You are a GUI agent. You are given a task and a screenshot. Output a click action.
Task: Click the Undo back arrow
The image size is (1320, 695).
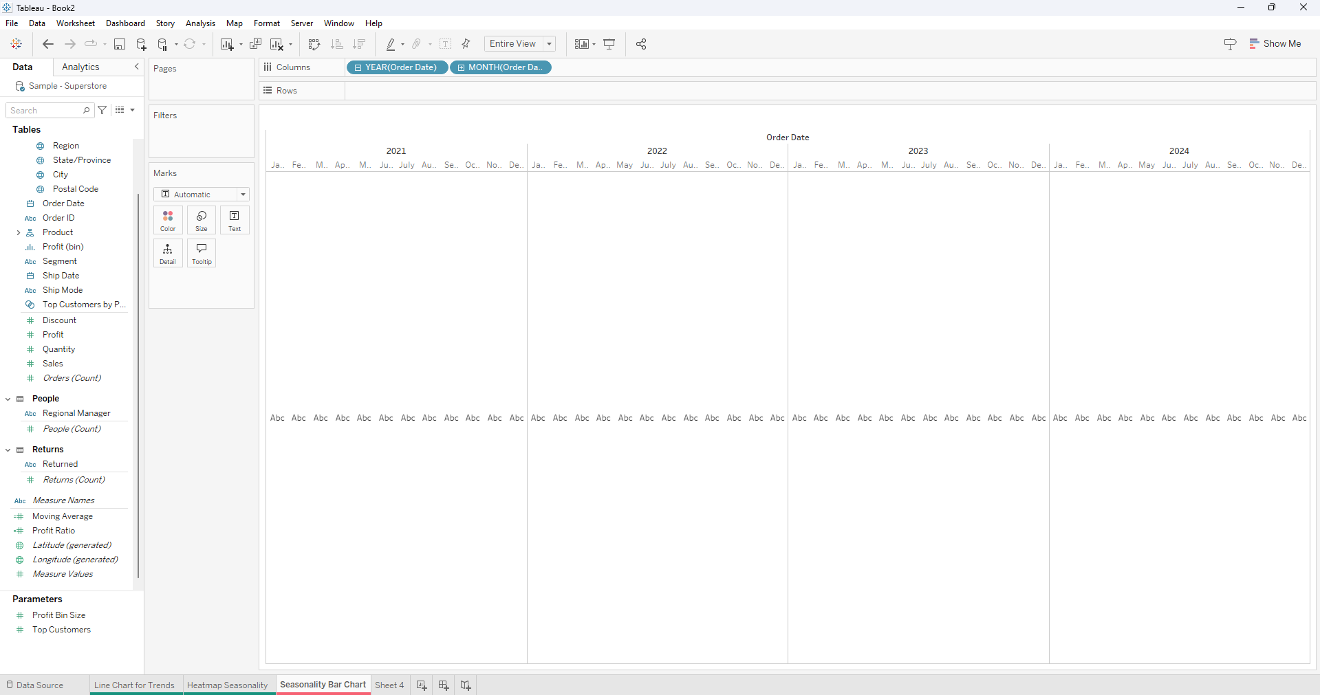pyautogui.click(x=48, y=44)
